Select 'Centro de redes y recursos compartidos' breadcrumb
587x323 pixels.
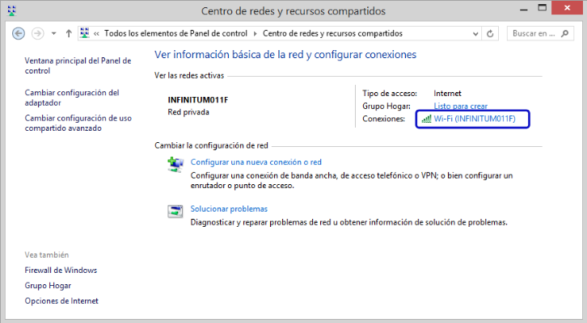[332, 33]
